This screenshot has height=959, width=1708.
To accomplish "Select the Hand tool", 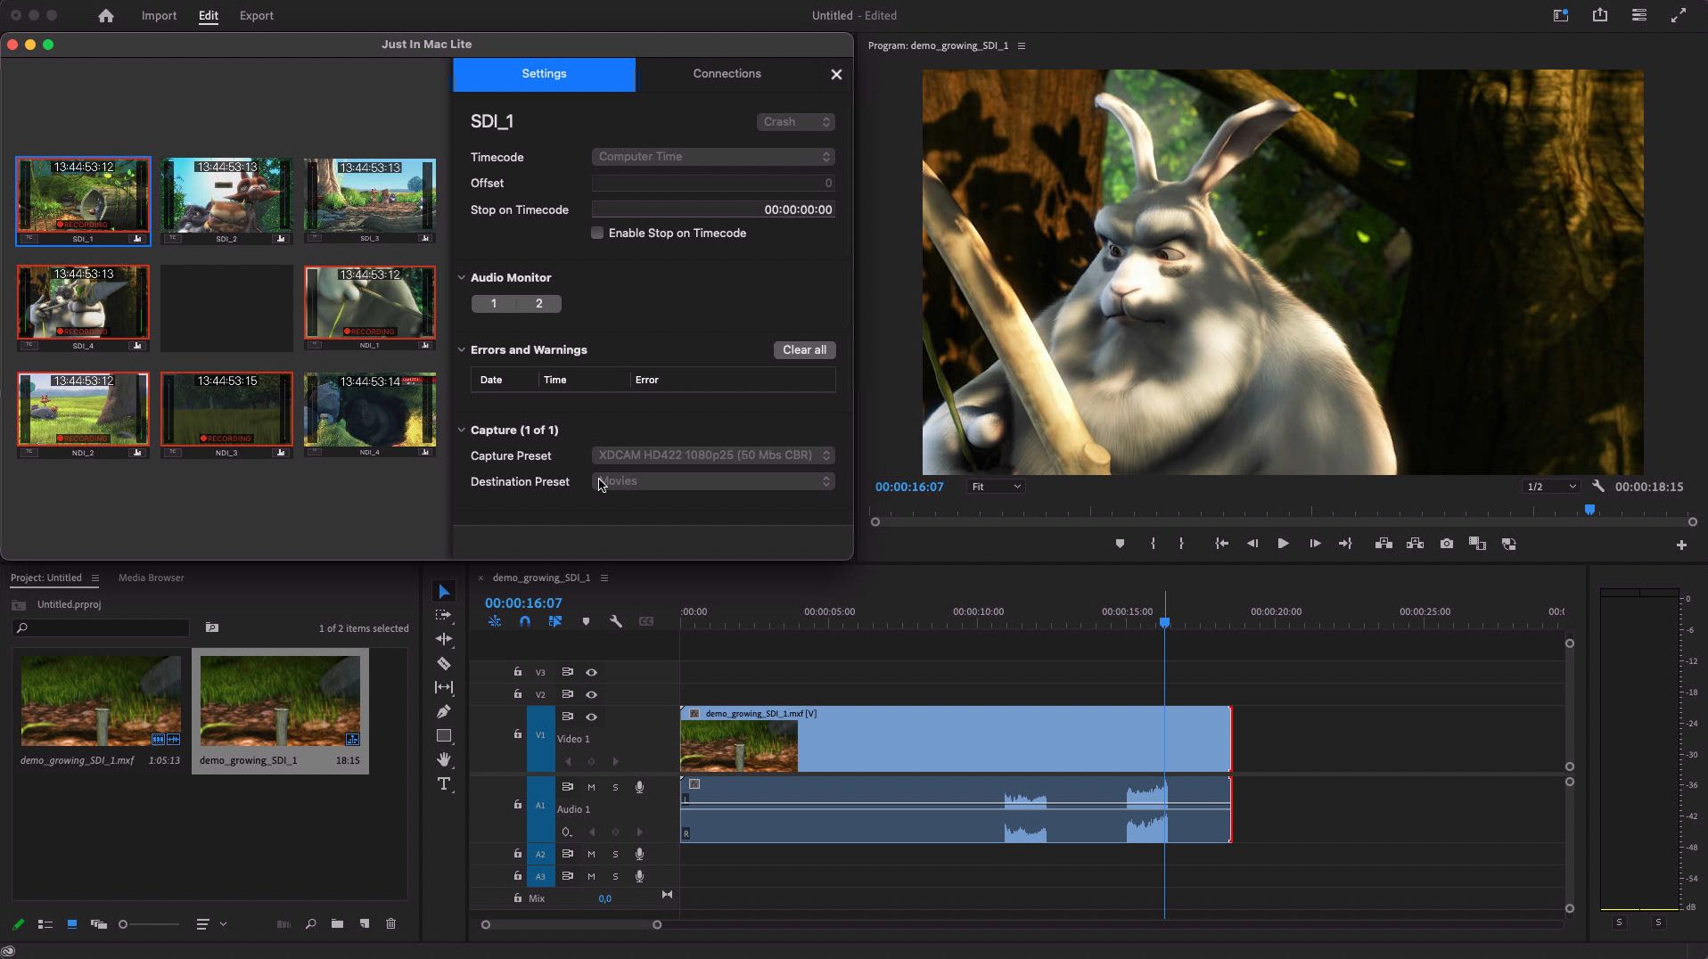I will 444,760.
